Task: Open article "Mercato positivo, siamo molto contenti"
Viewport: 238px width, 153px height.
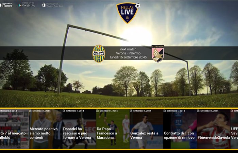Action: click(46, 129)
